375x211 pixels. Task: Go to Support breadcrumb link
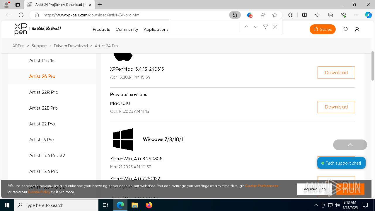[39, 46]
